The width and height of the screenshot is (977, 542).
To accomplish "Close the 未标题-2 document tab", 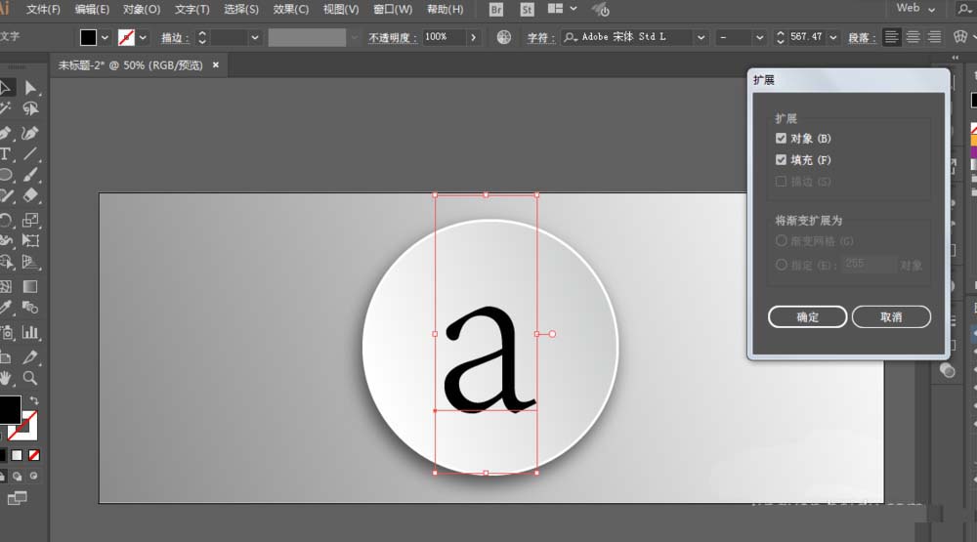I will click(216, 64).
